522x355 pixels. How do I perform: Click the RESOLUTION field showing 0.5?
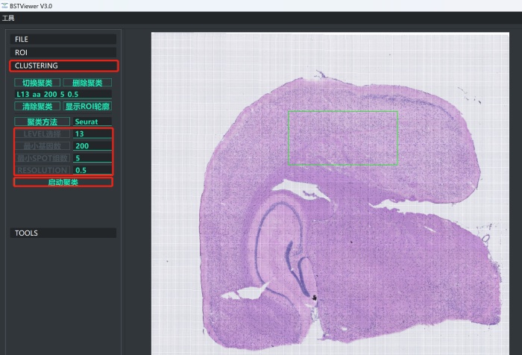tap(92, 169)
